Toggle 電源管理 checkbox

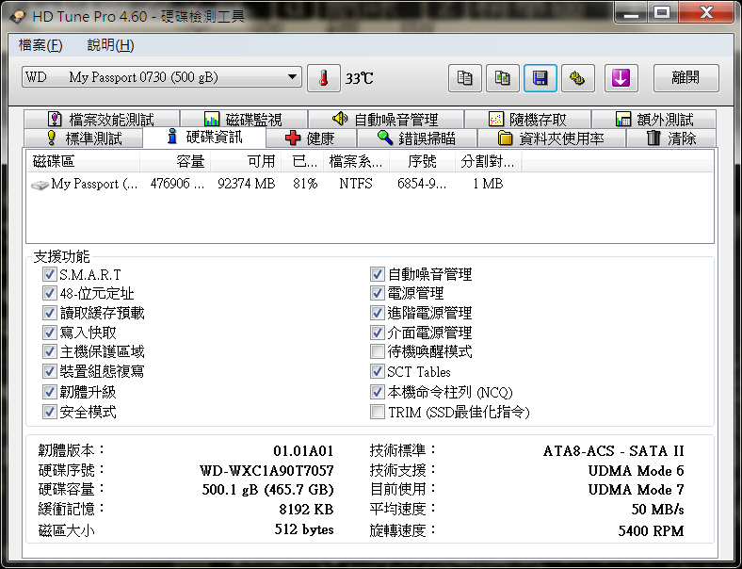(378, 294)
